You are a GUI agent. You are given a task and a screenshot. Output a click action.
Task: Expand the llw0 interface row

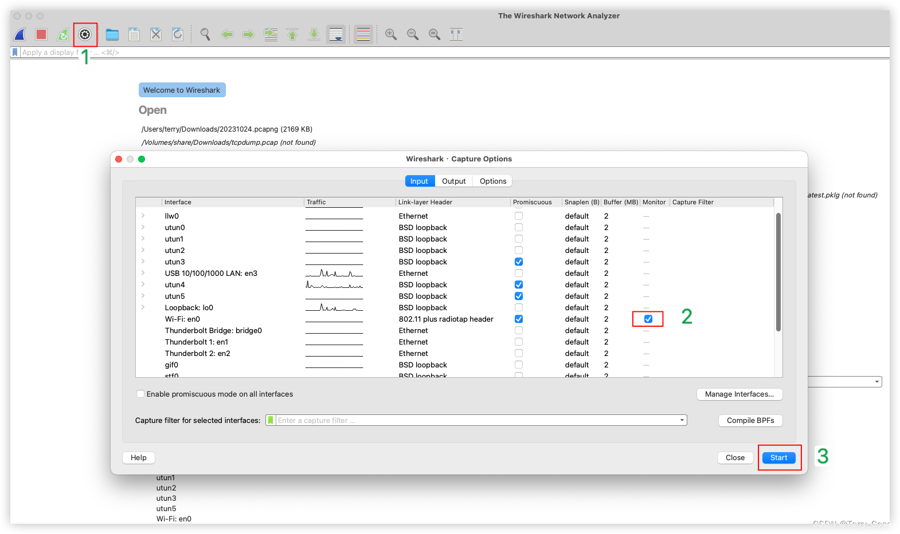143,216
